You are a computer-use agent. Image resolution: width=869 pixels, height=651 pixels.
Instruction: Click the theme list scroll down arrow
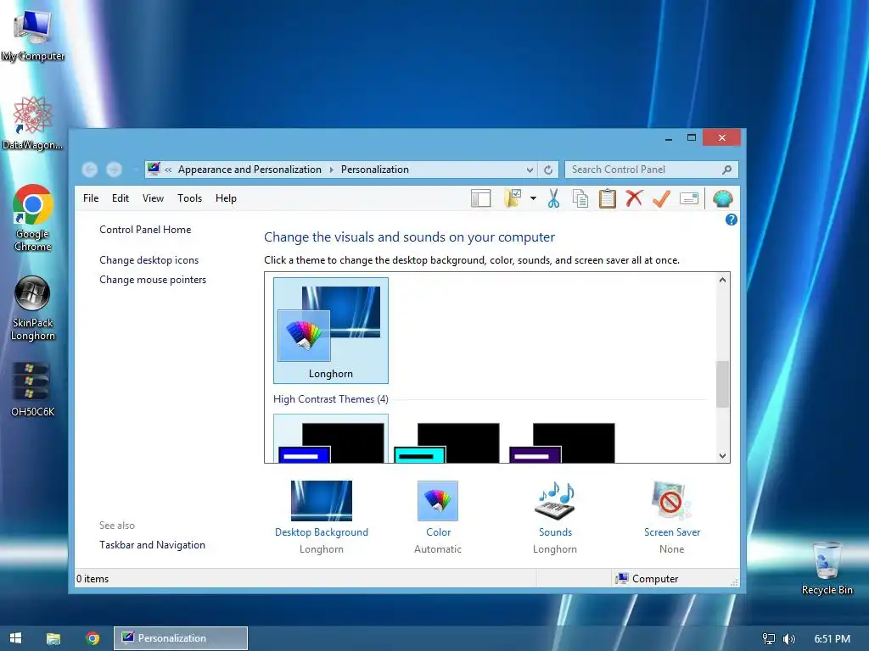(722, 455)
